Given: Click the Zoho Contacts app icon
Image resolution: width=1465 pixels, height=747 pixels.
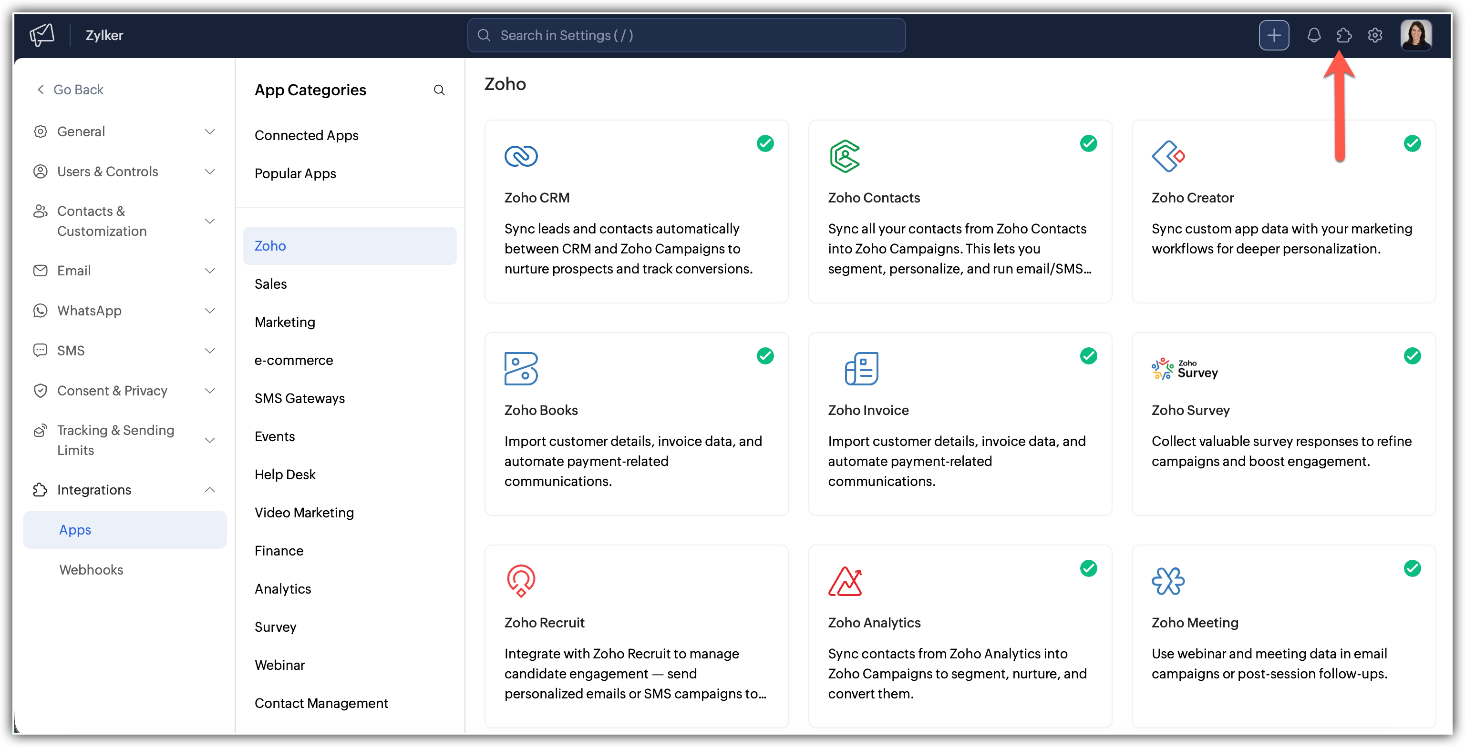Looking at the screenshot, I should [x=845, y=156].
